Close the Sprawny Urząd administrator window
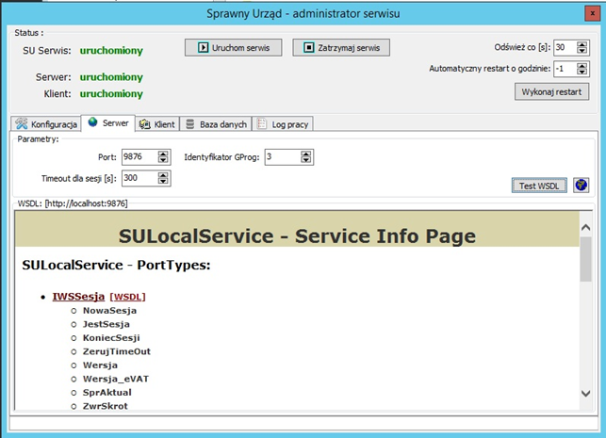Screen dimensions: 606x438 (x=593, y=13)
